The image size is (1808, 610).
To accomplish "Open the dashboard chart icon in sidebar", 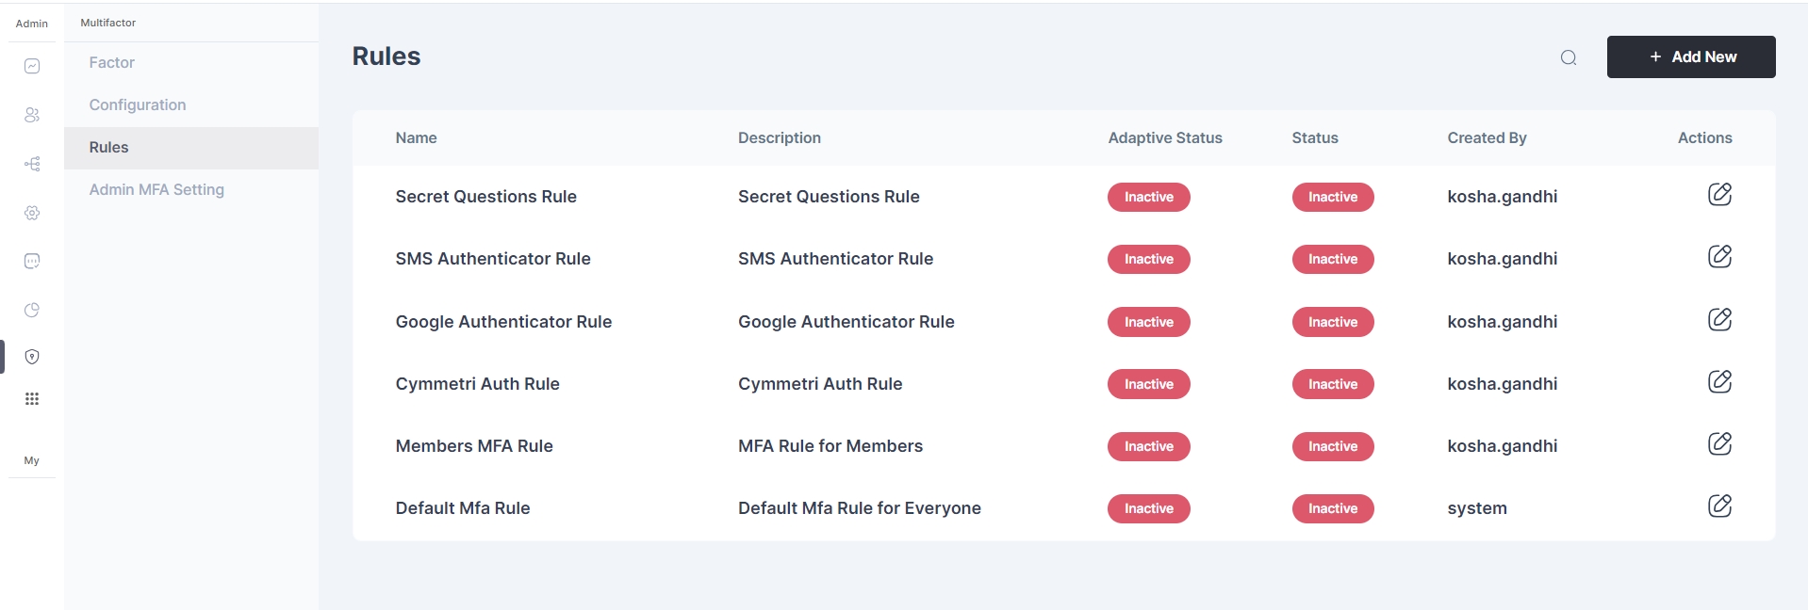I will pos(32,66).
